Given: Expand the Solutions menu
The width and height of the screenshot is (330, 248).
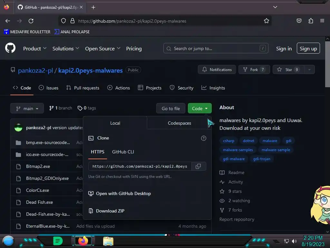Looking at the screenshot, I should coord(66,48).
